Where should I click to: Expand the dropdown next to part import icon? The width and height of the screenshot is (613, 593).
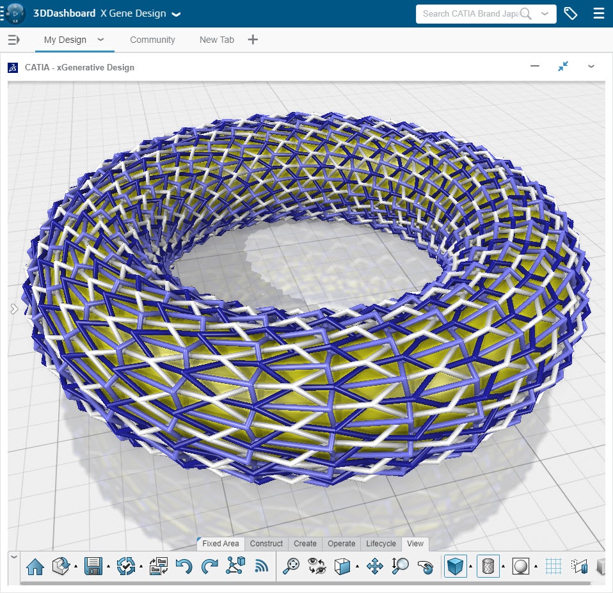tap(76, 566)
